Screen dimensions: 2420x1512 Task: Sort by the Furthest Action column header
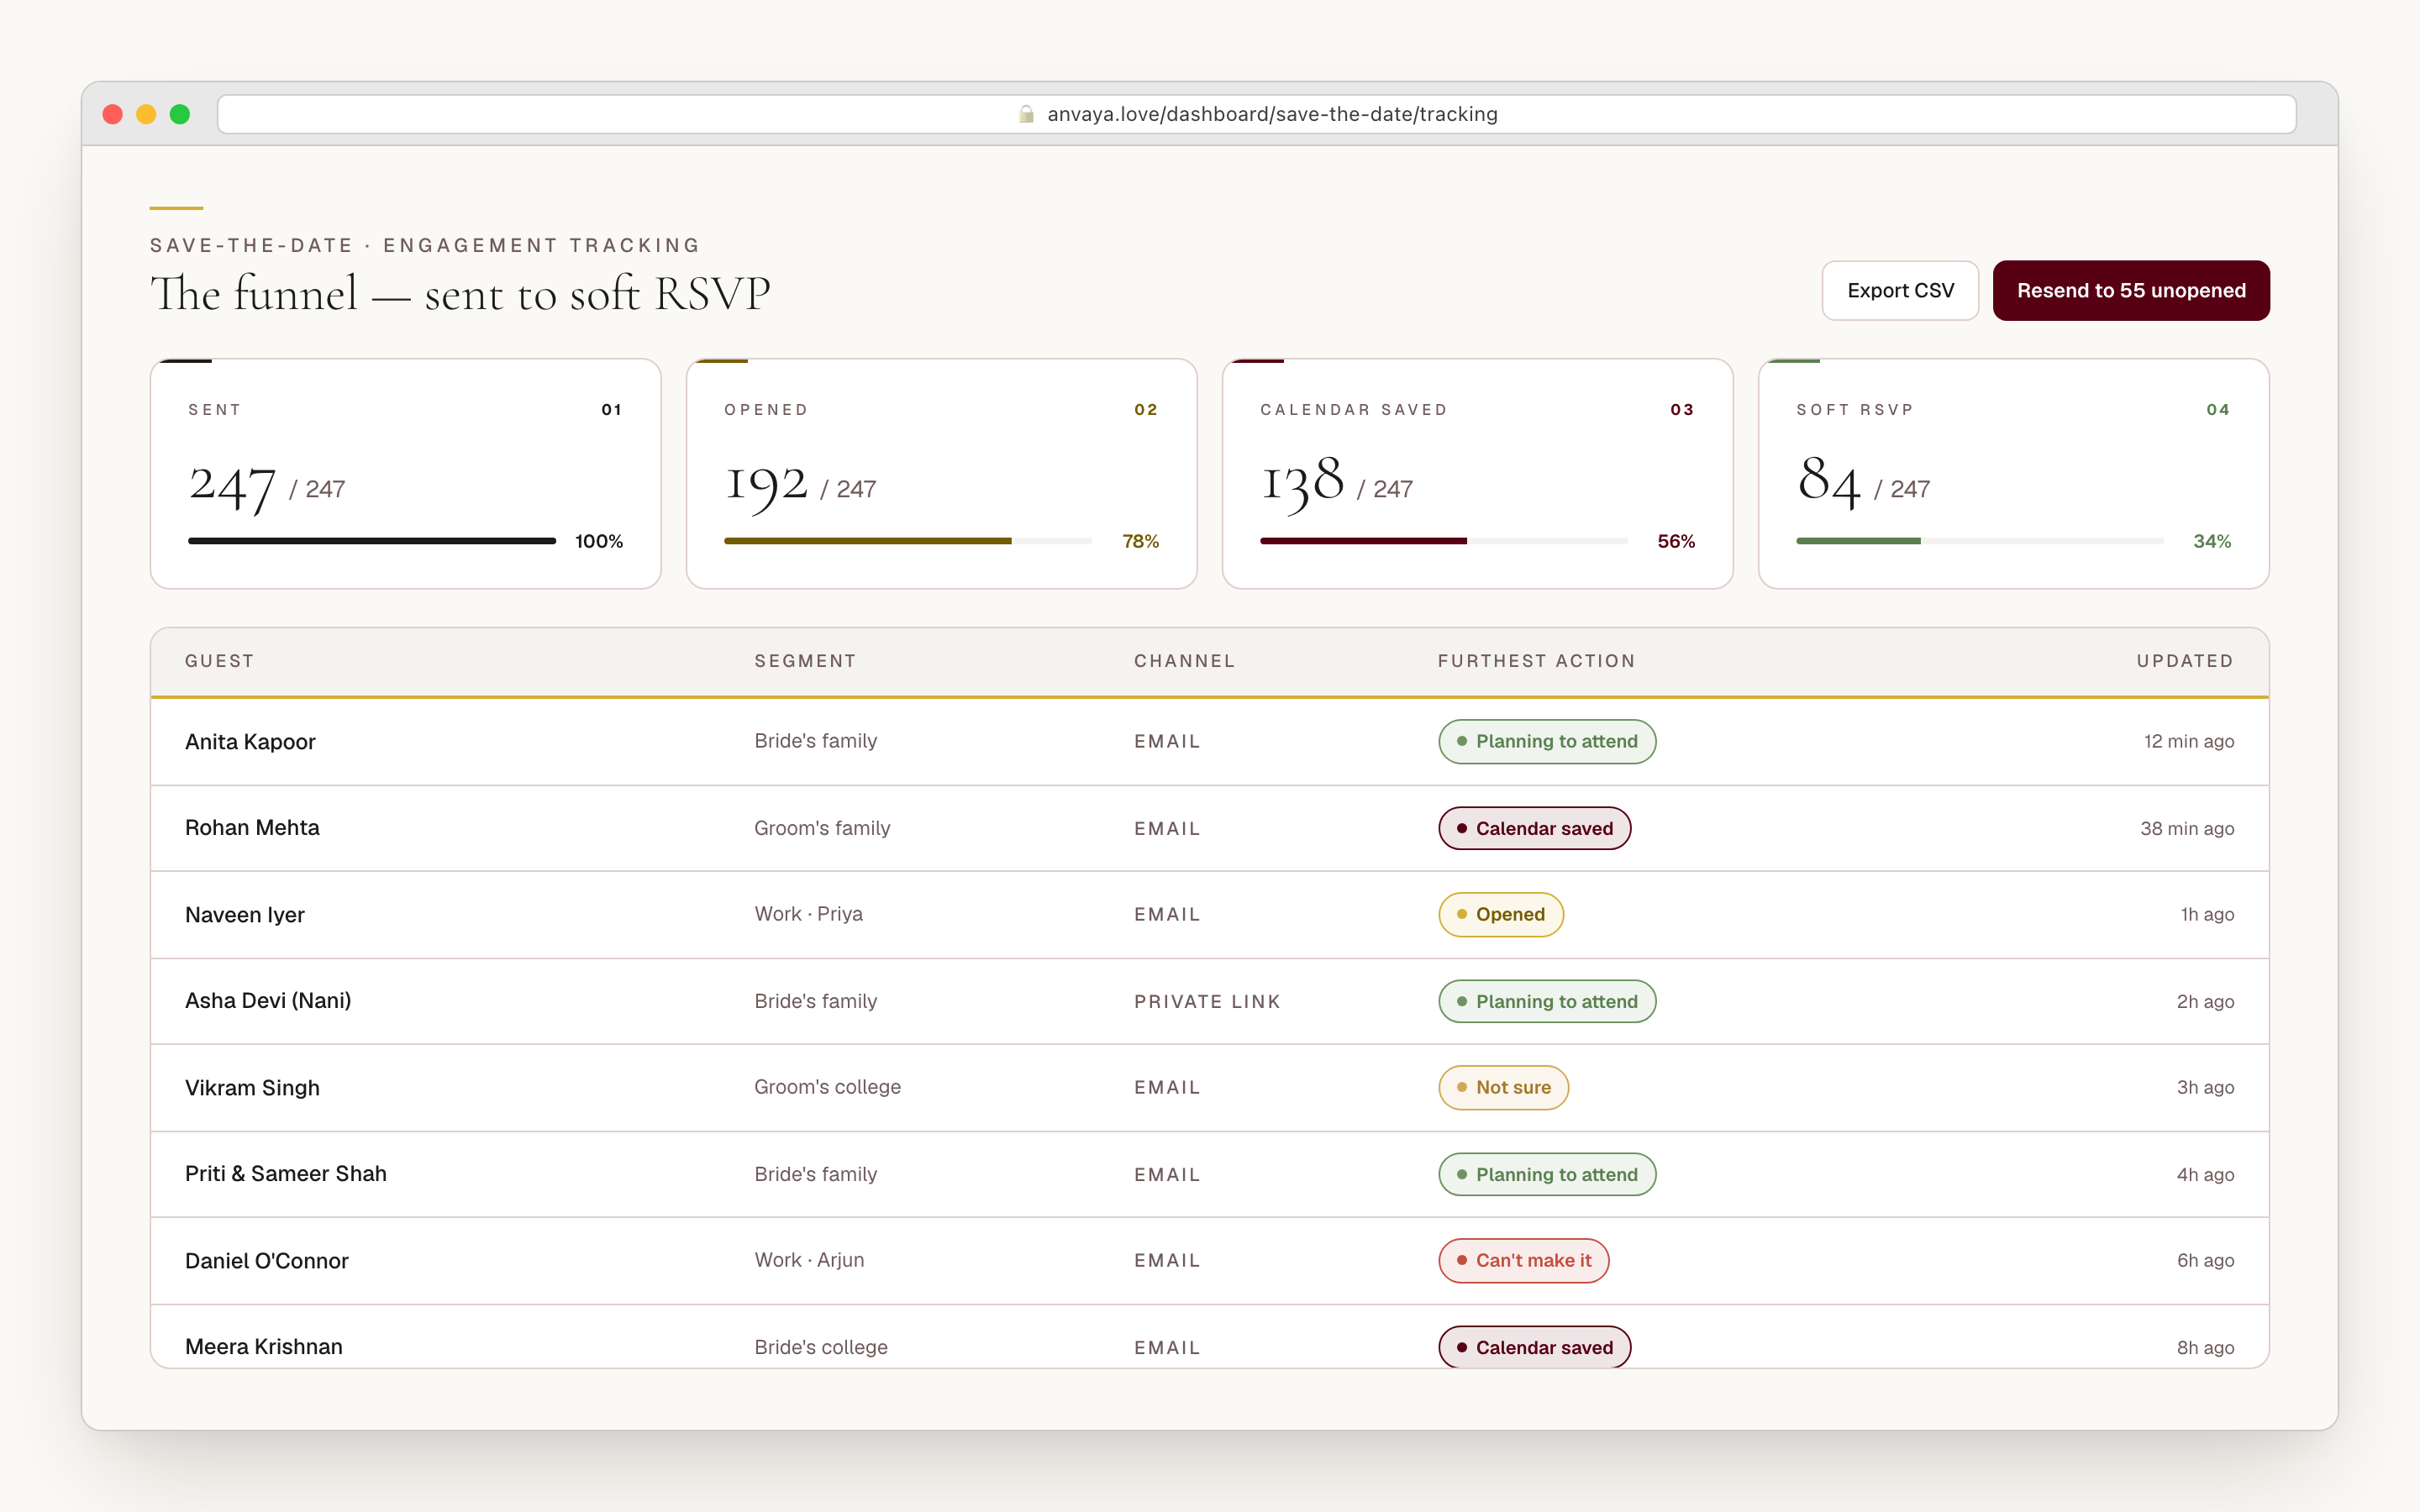click(1536, 661)
